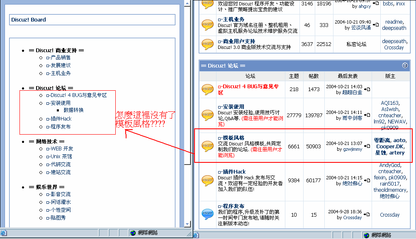This screenshot has width=416, height=239.
Task: Open last post icon by ahgxy
Action: tap(376, 3)
